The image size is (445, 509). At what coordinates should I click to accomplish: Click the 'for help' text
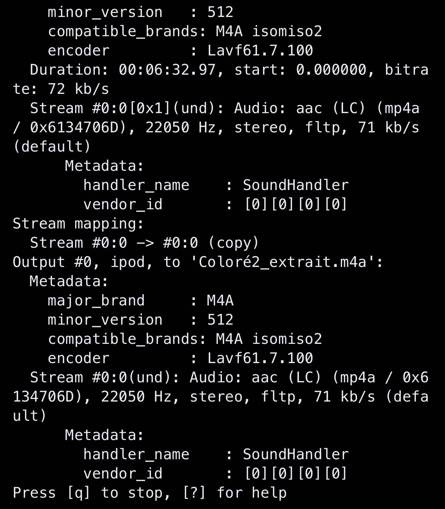point(252,493)
